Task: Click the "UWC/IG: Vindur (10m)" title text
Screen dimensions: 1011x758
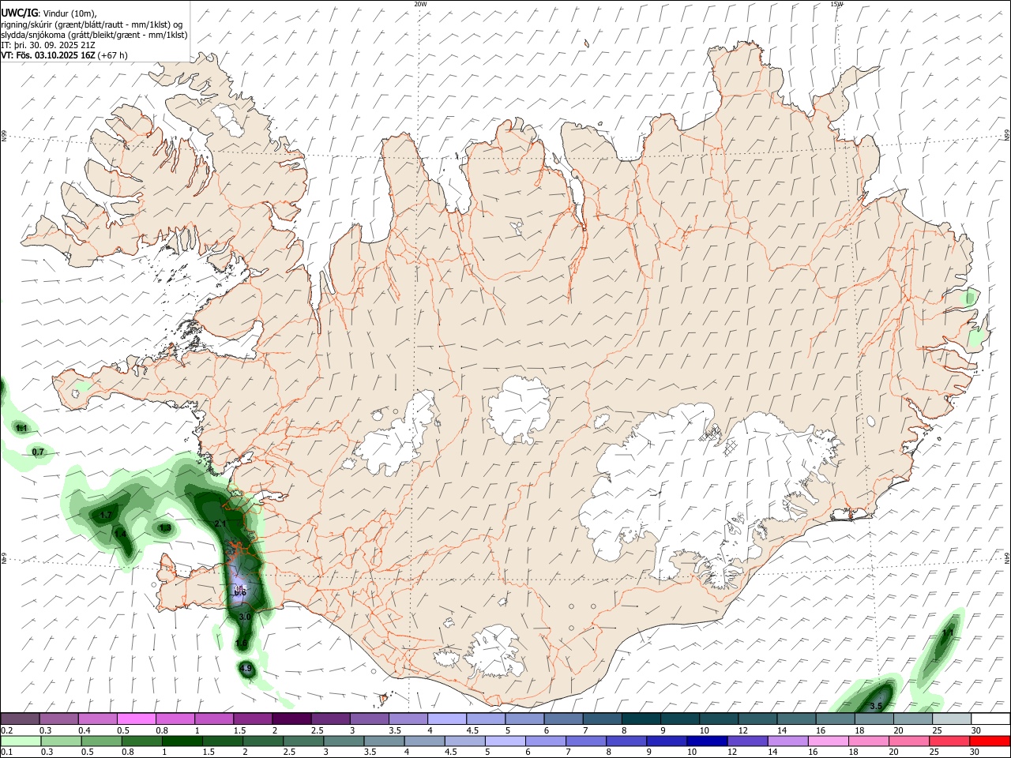Action: 48,13
